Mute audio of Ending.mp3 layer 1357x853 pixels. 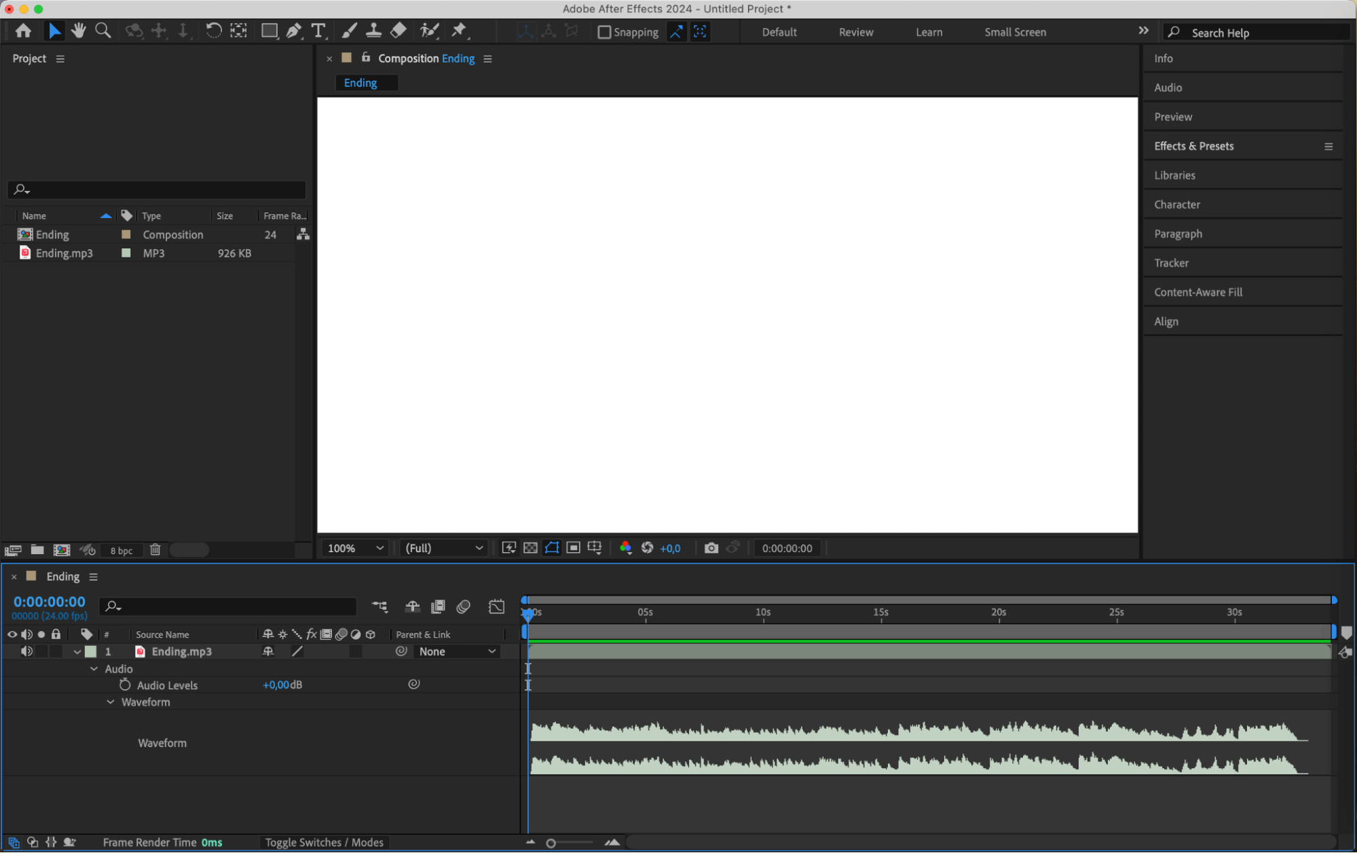pyautogui.click(x=26, y=651)
